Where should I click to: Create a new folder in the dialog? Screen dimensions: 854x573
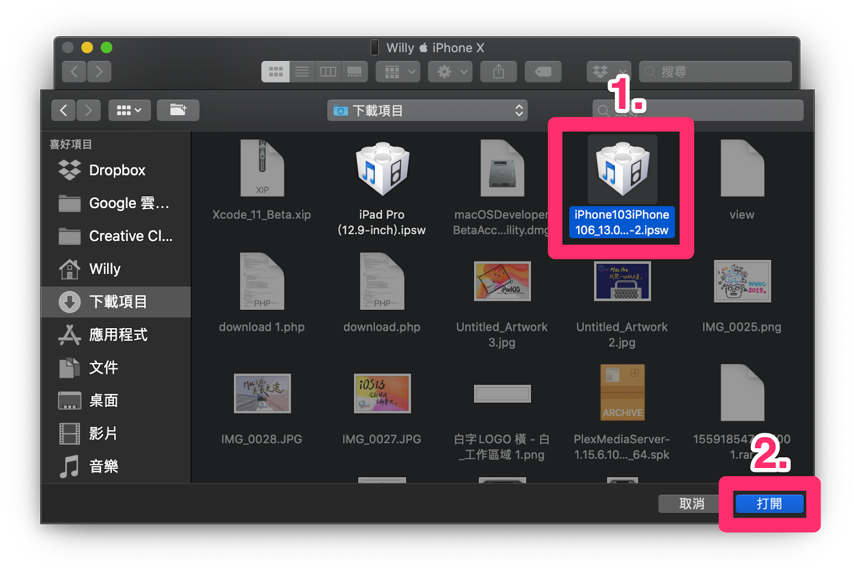coord(178,110)
